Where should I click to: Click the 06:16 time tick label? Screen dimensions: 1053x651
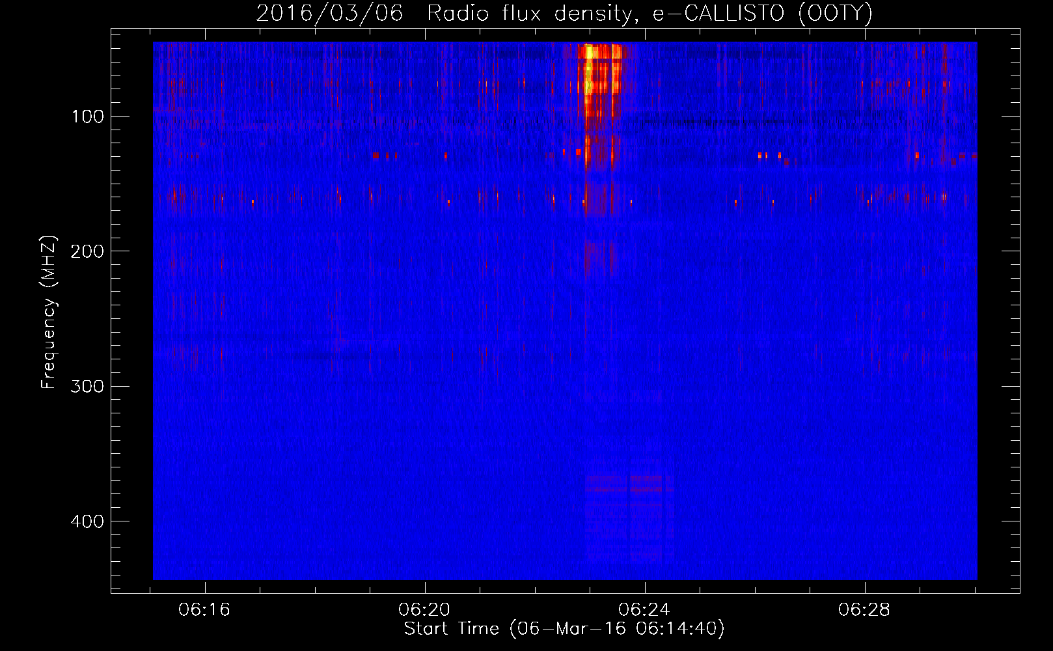205,609
